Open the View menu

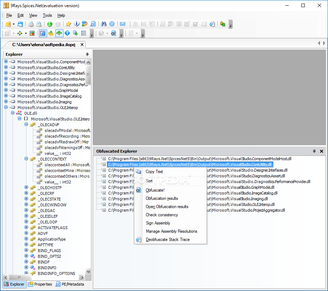tap(33, 15)
